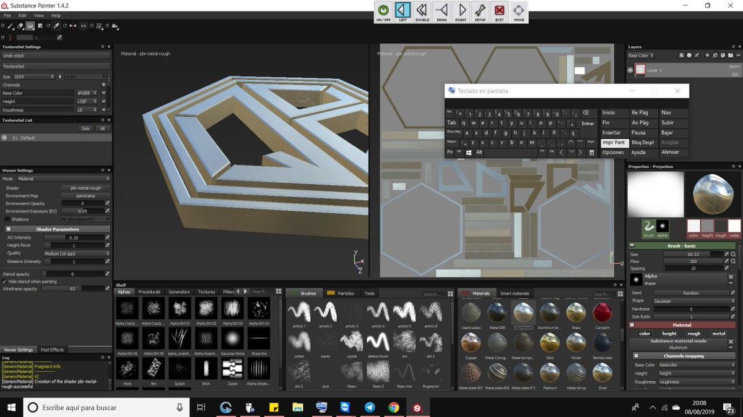The width and height of the screenshot is (743, 417).
Task: Open Task View on the taskbar
Action: [201, 408]
